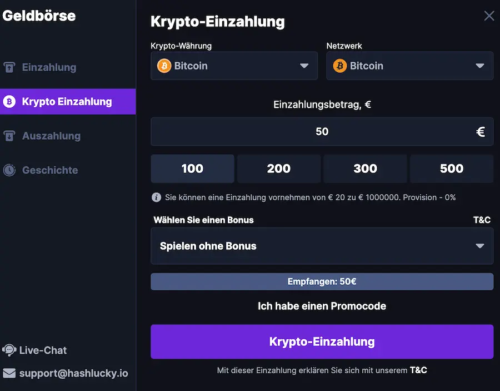Open the Live-Chat speech bubble icon
This screenshot has height=391, width=500.
[x=8, y=350]
